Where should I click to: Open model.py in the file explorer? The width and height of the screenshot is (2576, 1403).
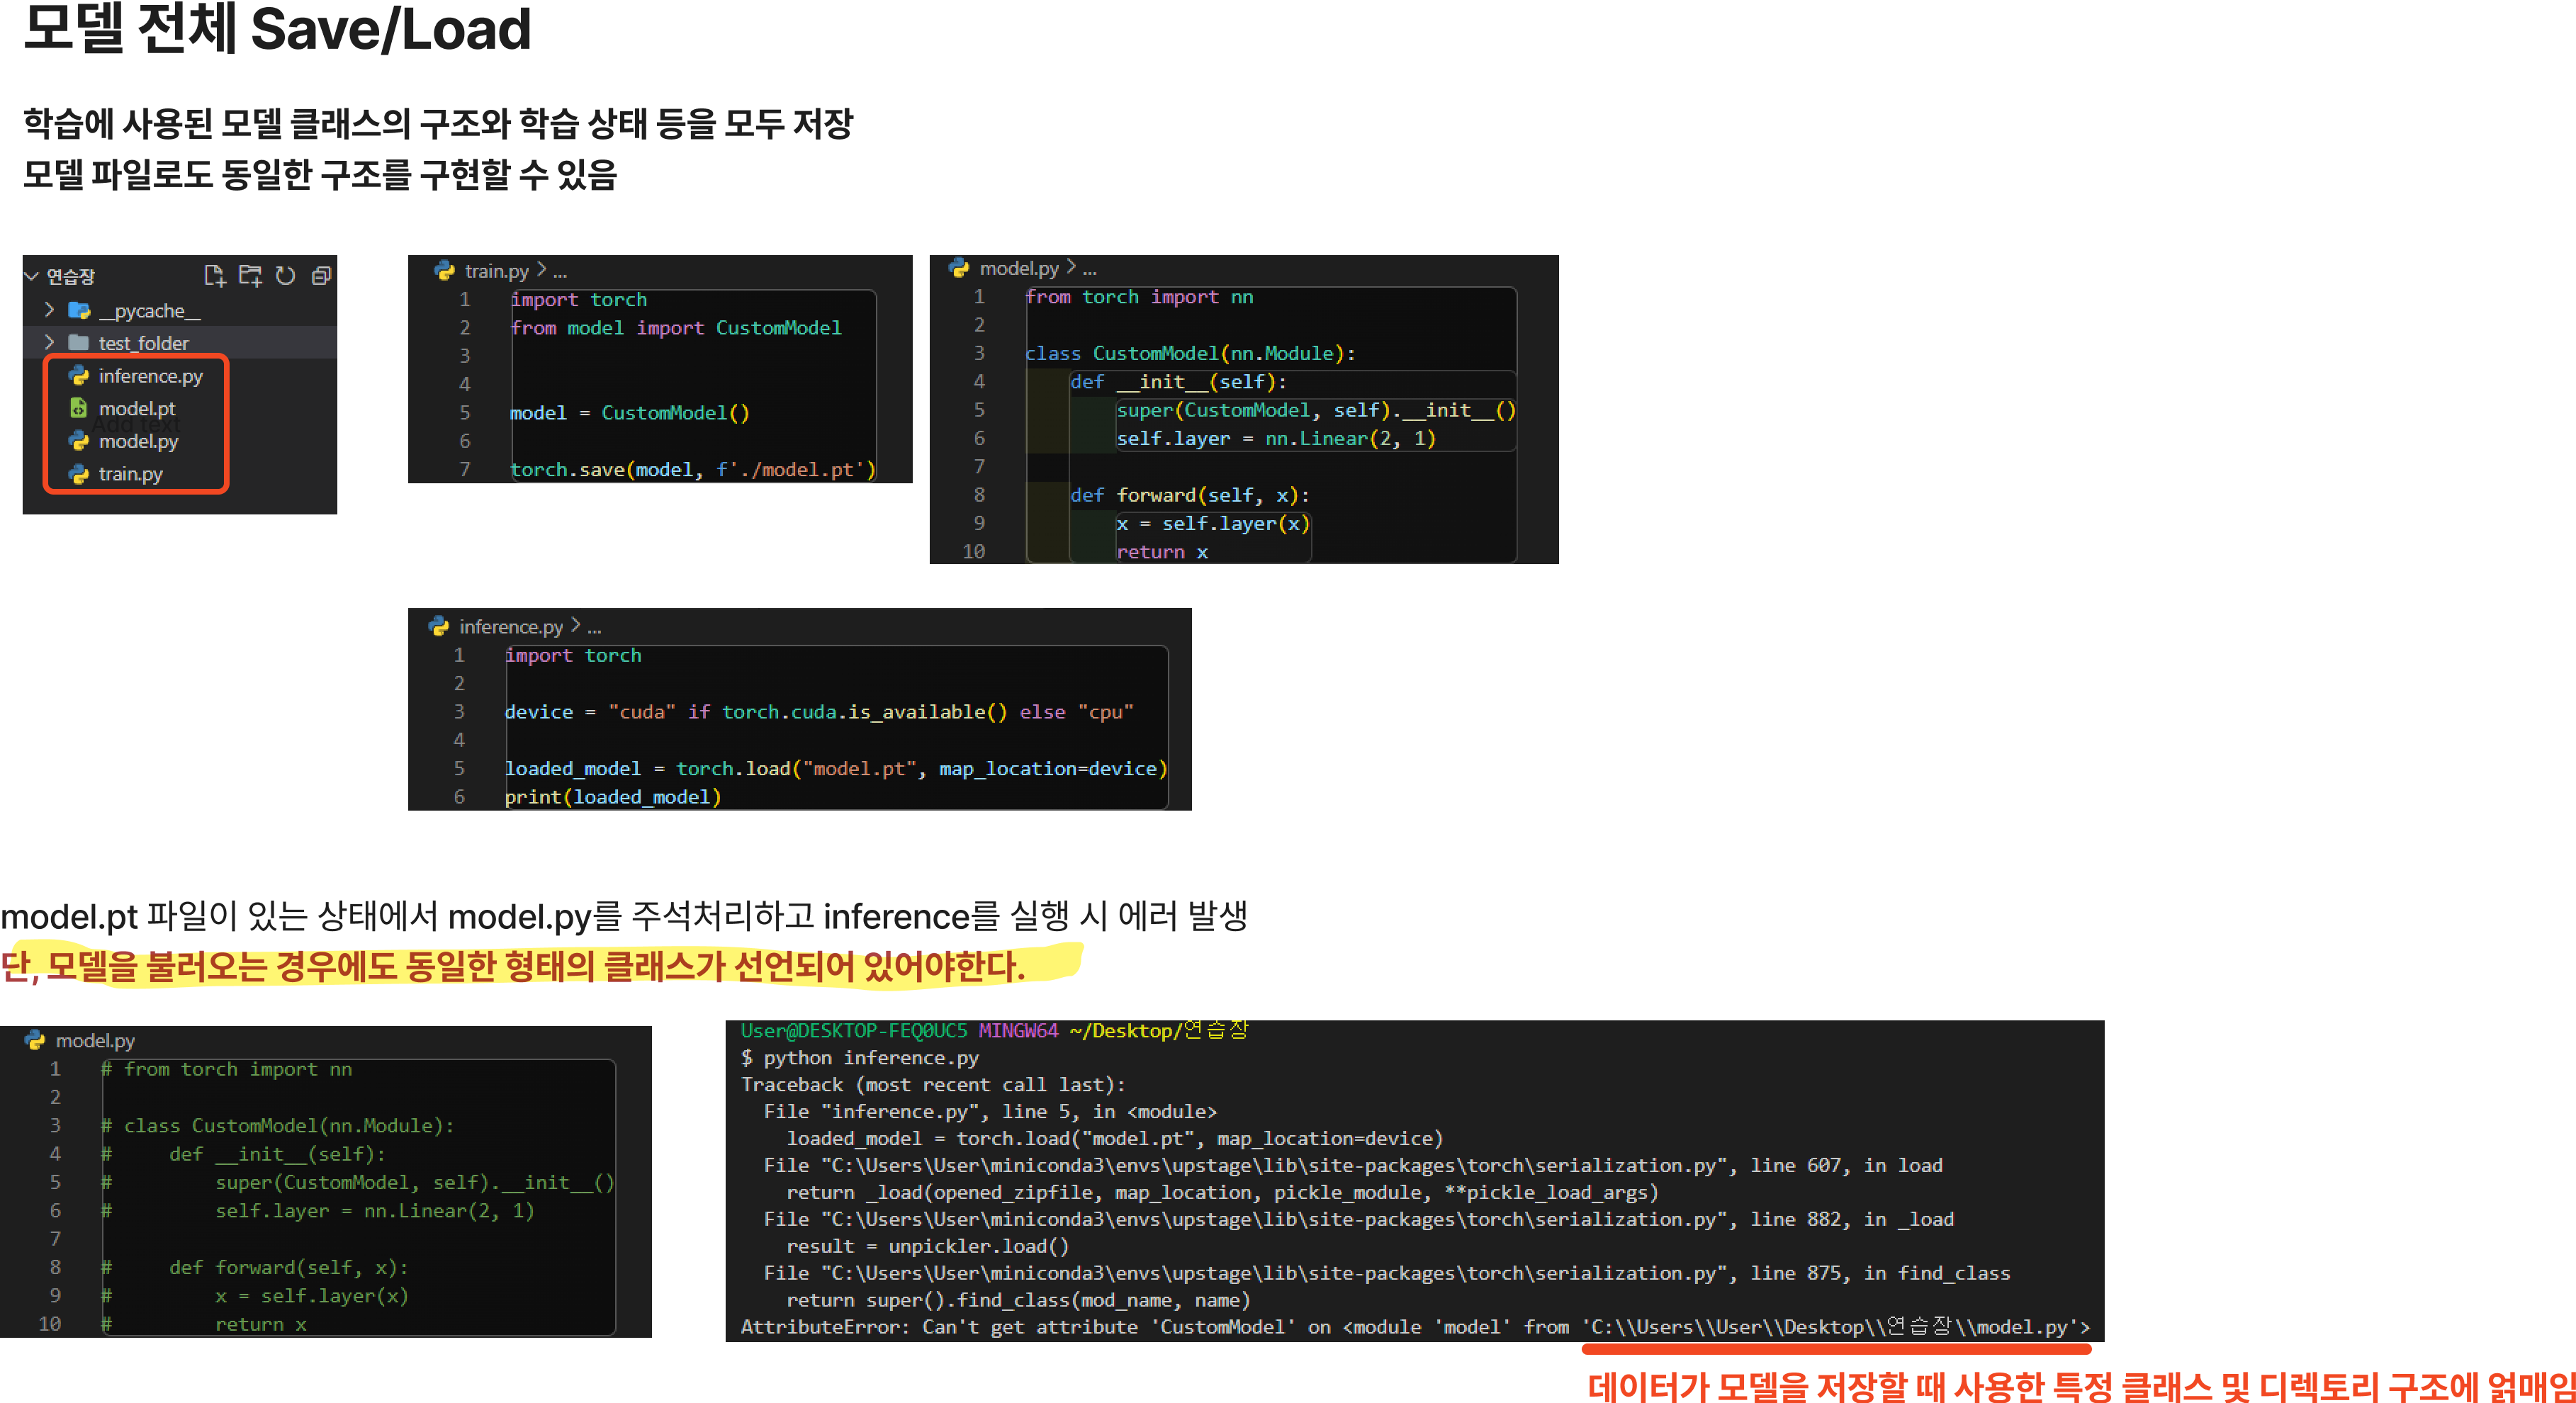(138, 441)
